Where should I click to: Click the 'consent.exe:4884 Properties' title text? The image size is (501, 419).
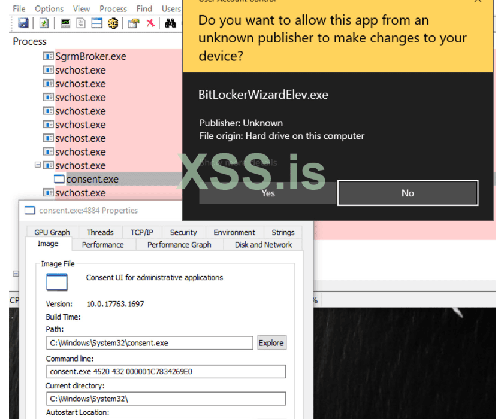(x=88, y=211)
